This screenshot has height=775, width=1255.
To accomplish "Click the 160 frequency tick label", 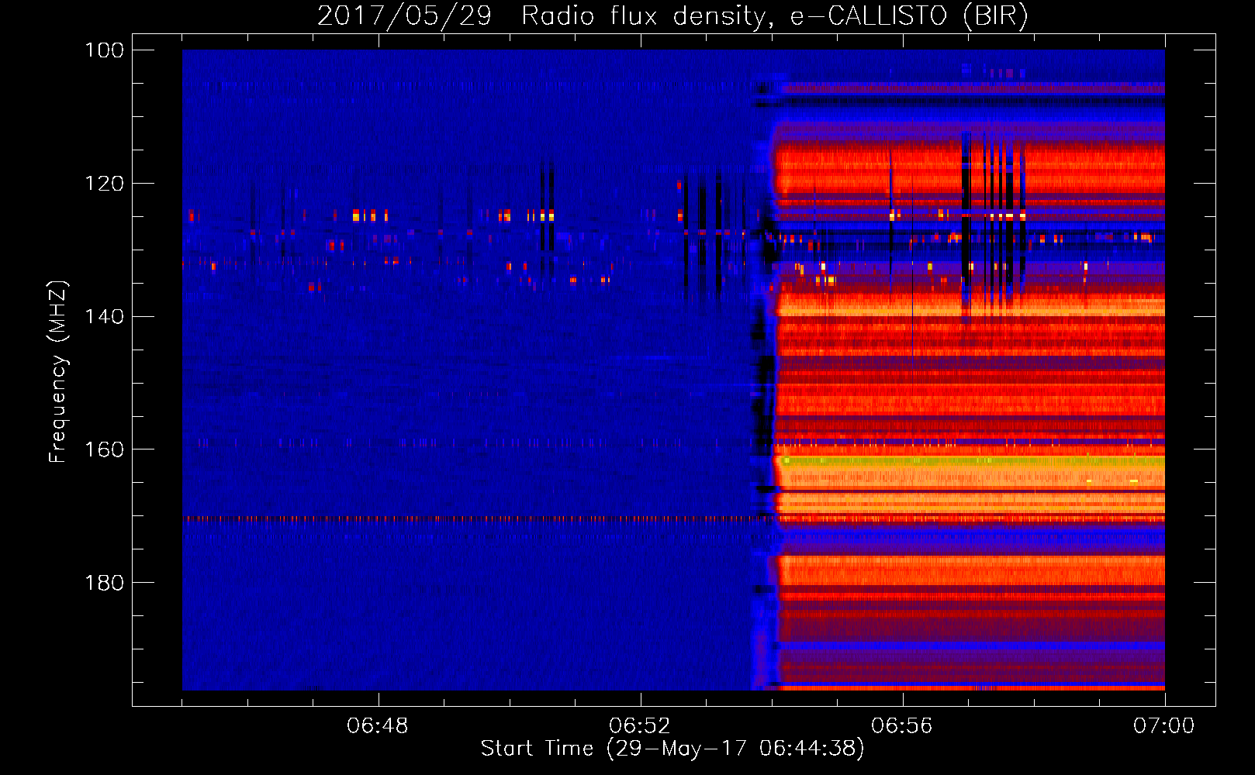I will 105,449.
